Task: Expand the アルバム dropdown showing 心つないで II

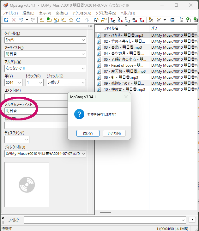Action: pos(83,69)
